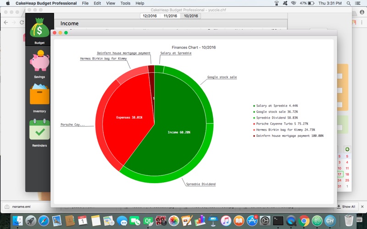Open Spotlight search in menu bar

(x=349, y=3)
